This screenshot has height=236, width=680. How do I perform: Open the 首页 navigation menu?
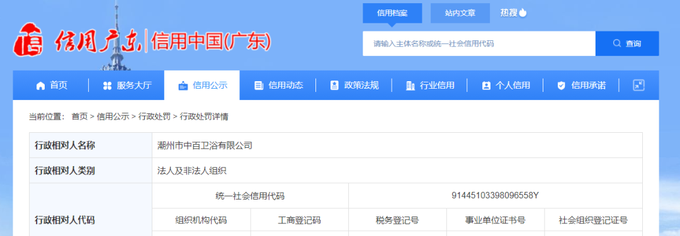point(52,85)
